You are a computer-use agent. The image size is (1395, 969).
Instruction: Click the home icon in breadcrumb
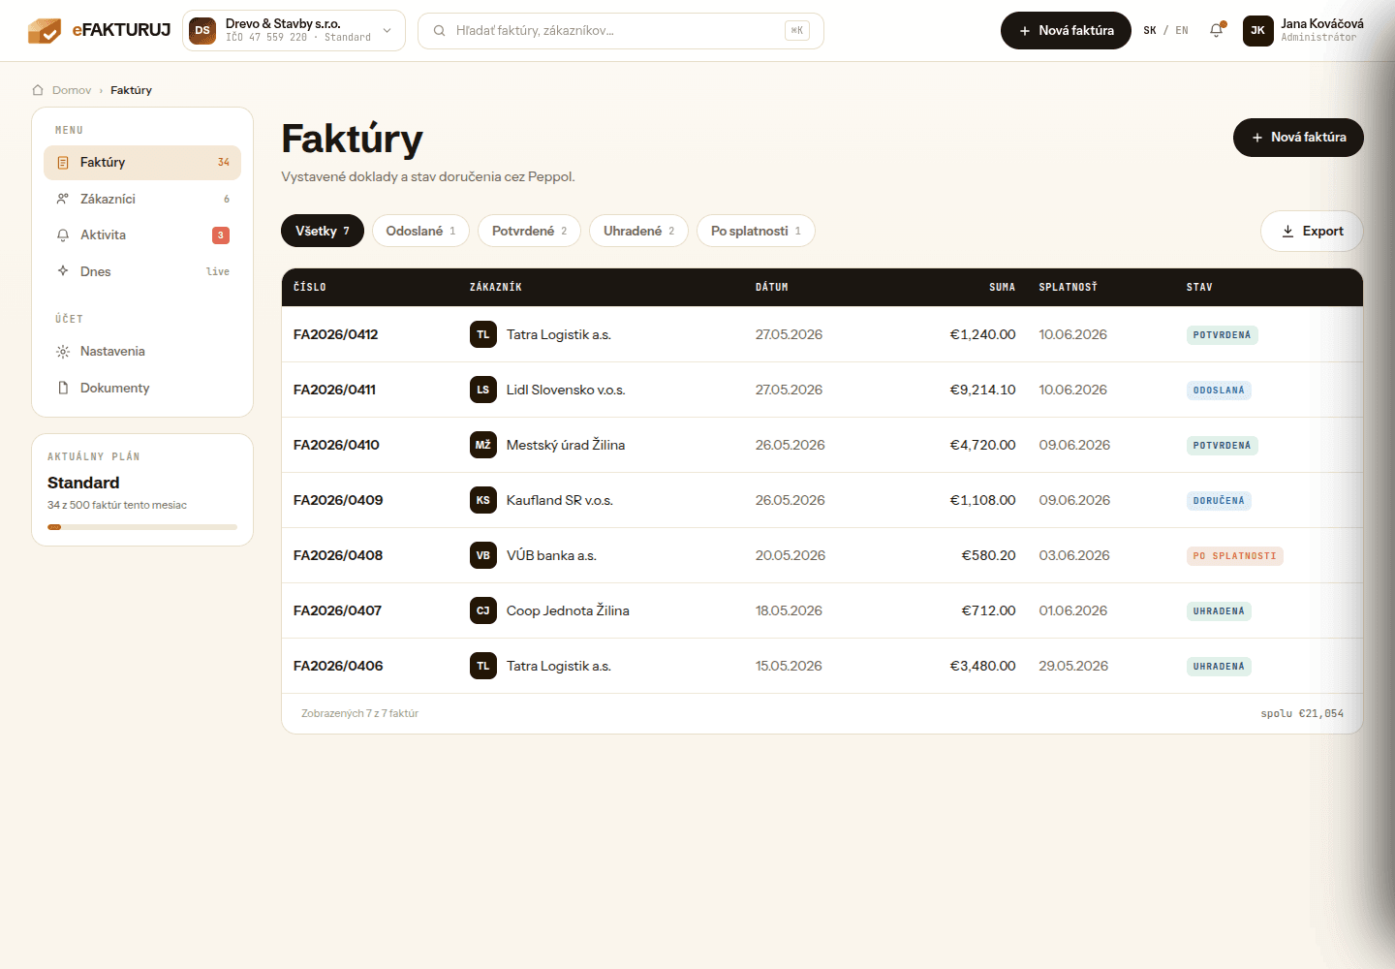click(38, 90)
